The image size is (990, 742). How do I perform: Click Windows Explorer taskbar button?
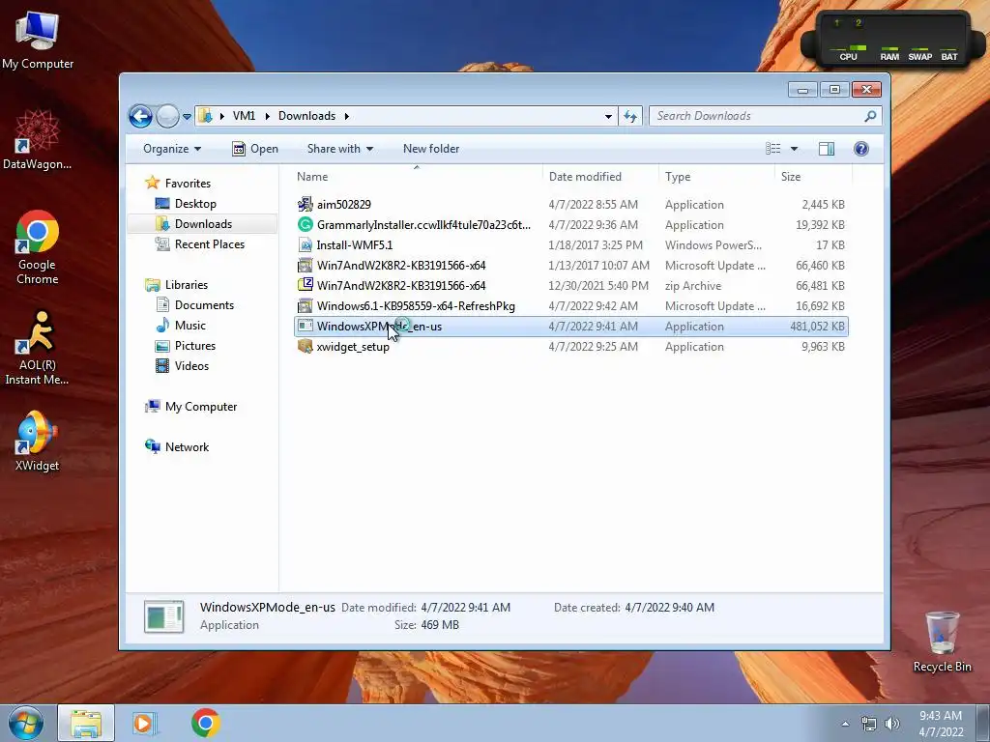[86, 723]
